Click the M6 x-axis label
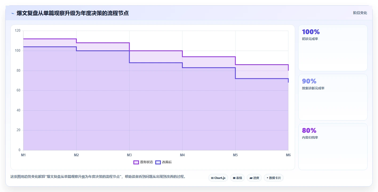 [288, 155]
